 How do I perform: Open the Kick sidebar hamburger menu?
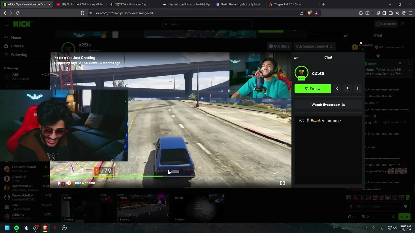point(7,24)
